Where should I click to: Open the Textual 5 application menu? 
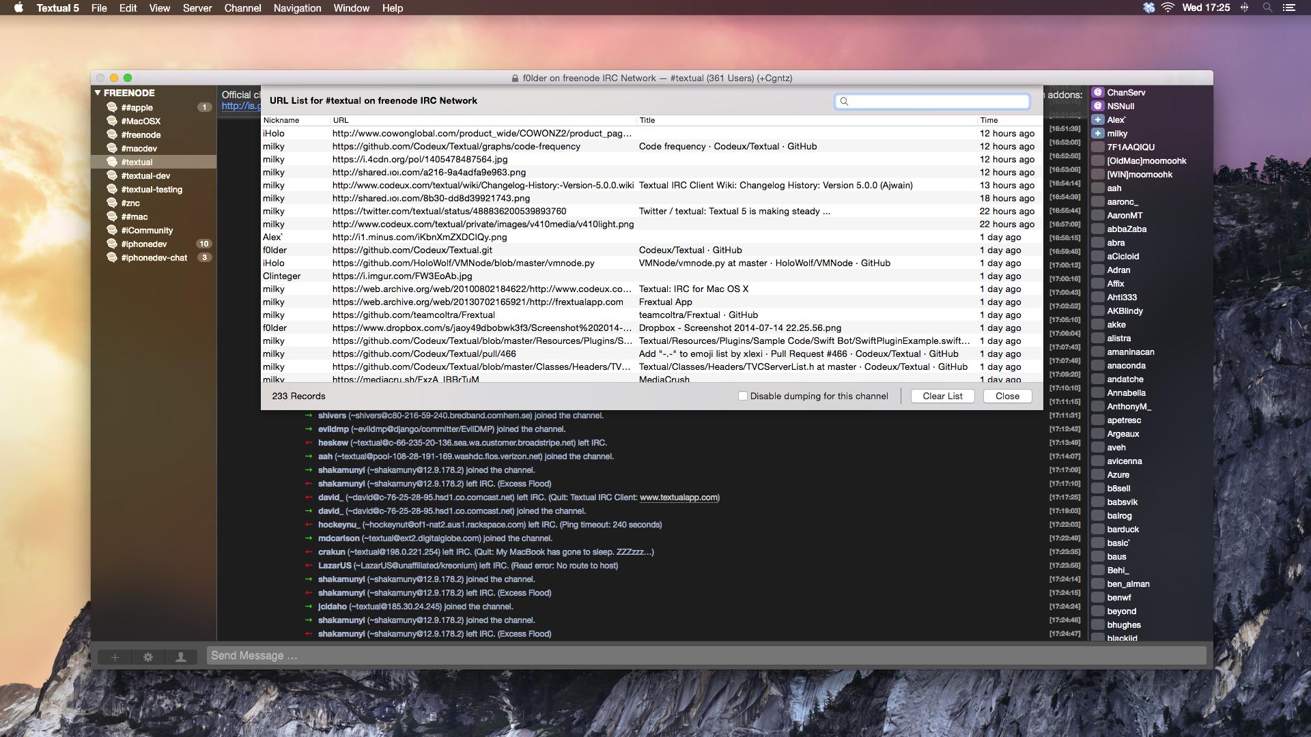coord(58,8)
